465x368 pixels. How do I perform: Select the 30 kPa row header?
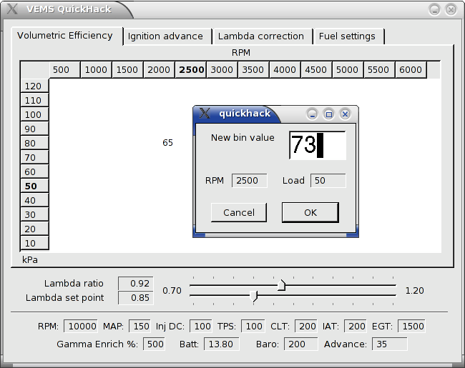(34, 214)
